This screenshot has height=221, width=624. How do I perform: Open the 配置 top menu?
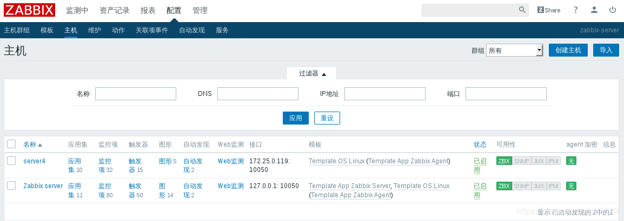tap(174, 11)
